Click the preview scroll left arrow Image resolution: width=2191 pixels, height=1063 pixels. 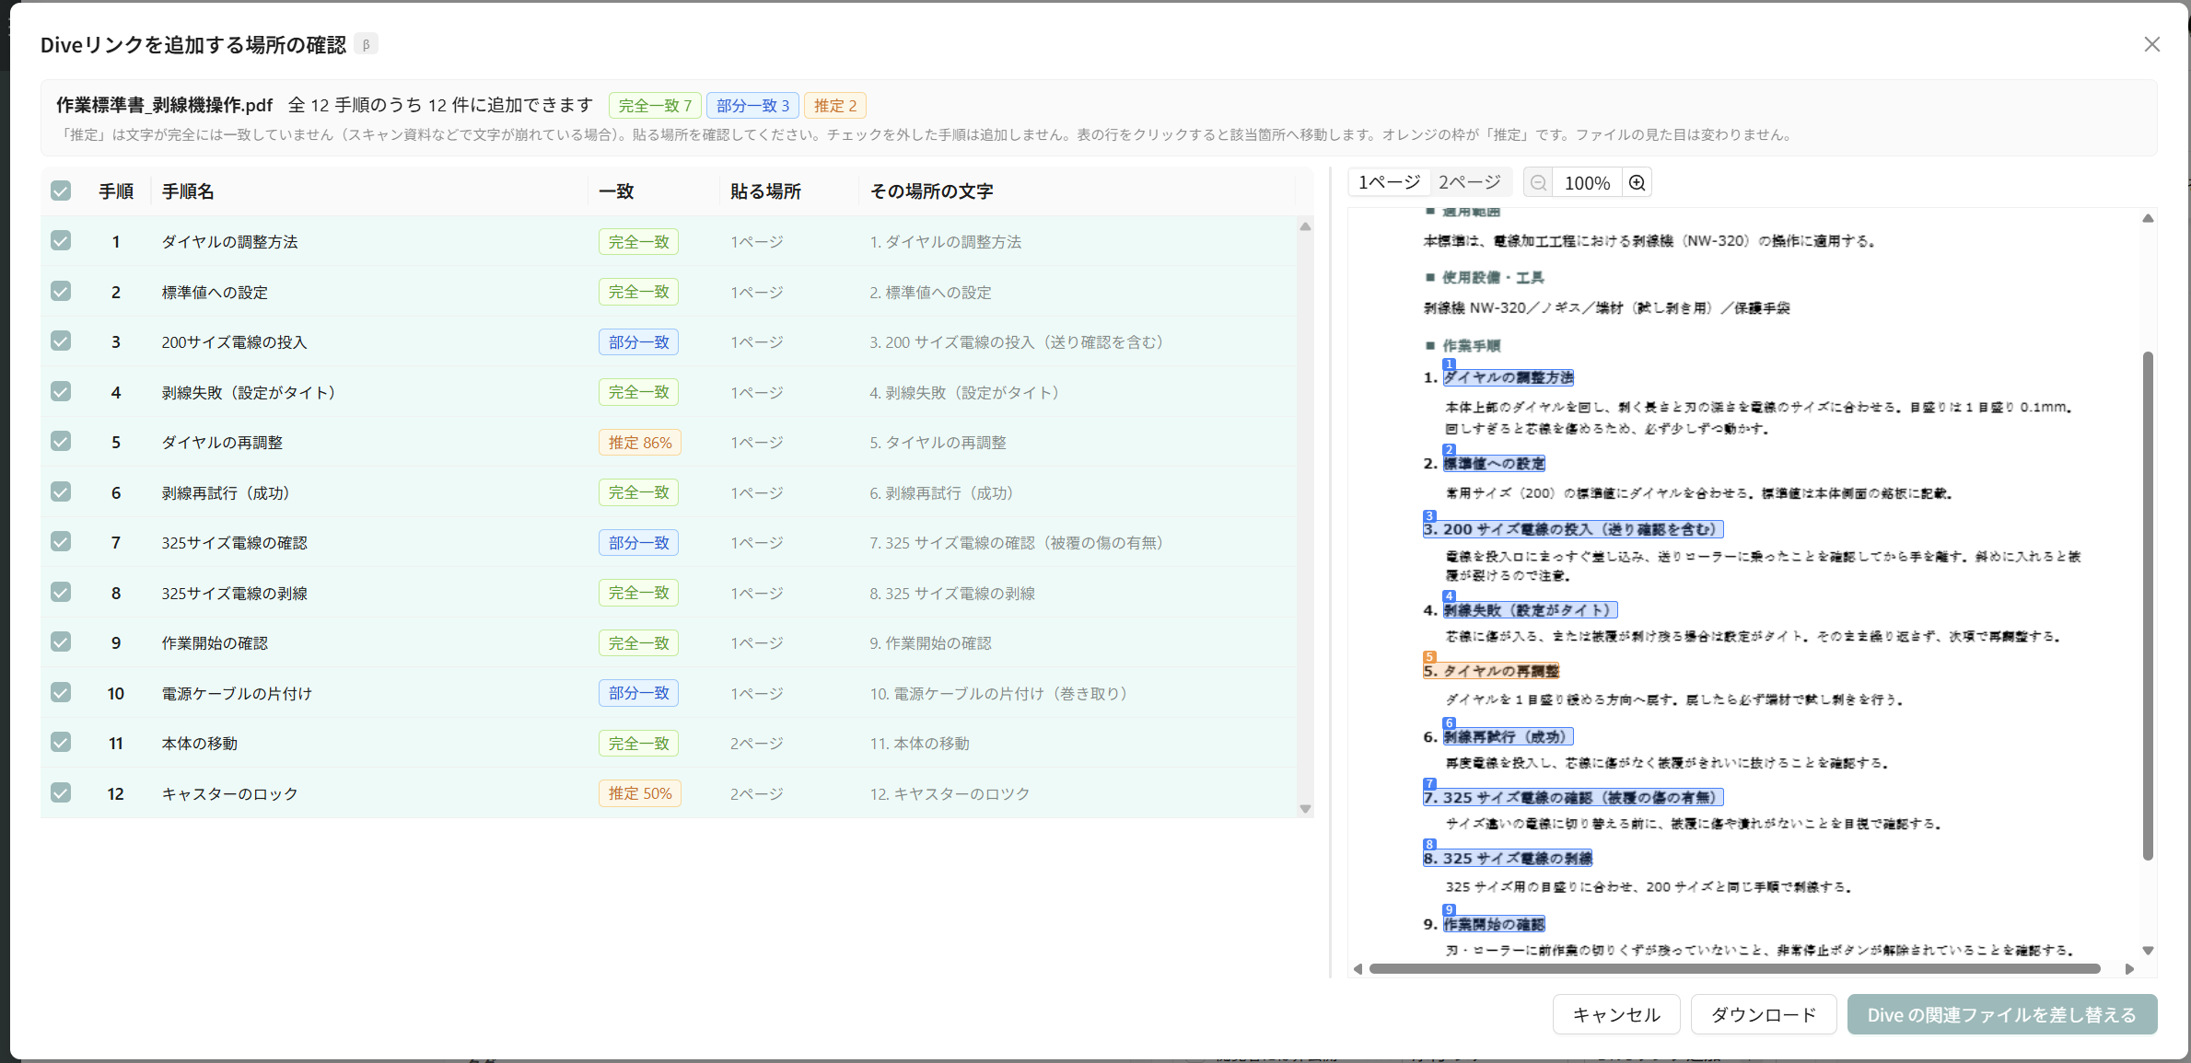point(1358,968)
